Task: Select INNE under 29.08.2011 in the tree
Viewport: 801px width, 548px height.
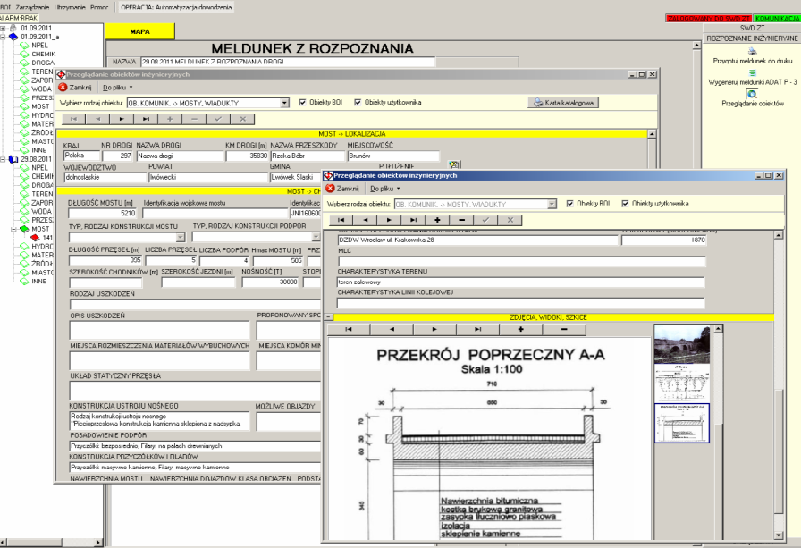Action: (x=39, y=282)
